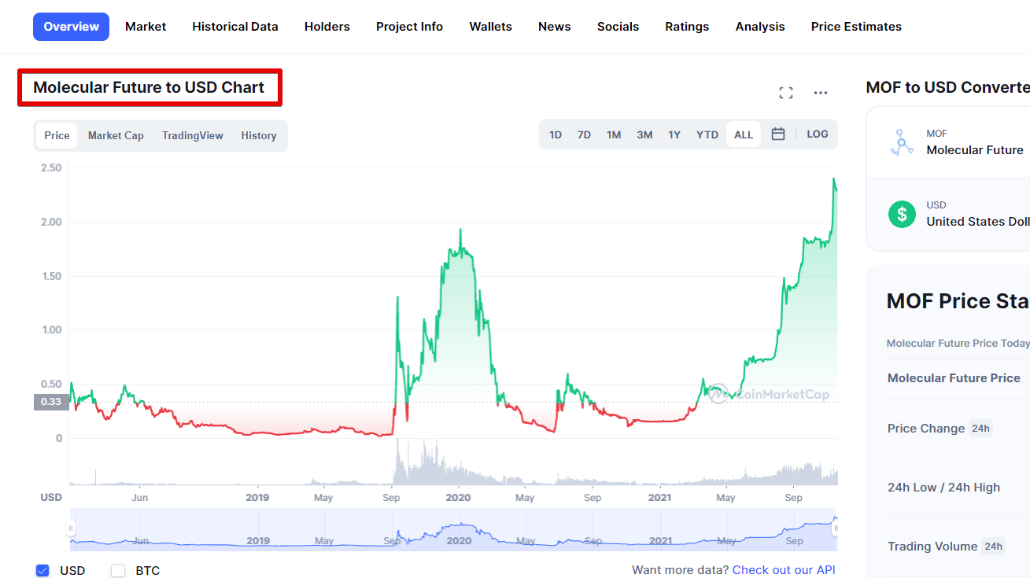The width and height of the screenshot is (1030, 578).
Task: Open the three-dot chart options menu
Action: (821, 93)
